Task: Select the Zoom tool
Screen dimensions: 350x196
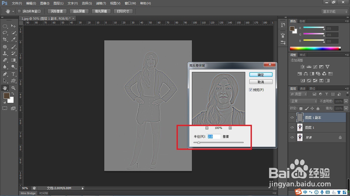Action: 13,88
